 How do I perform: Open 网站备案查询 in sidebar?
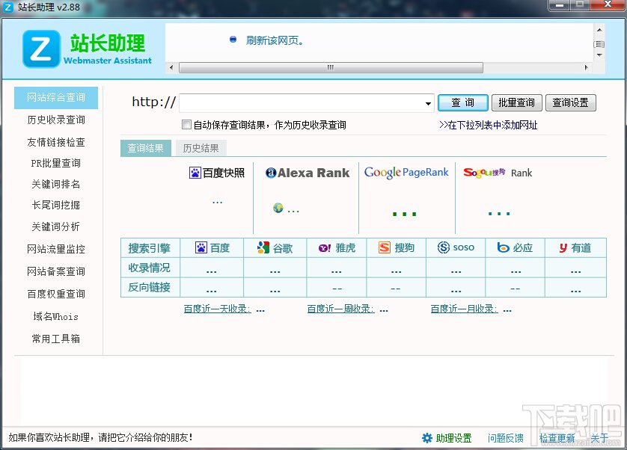click(56, 271)
